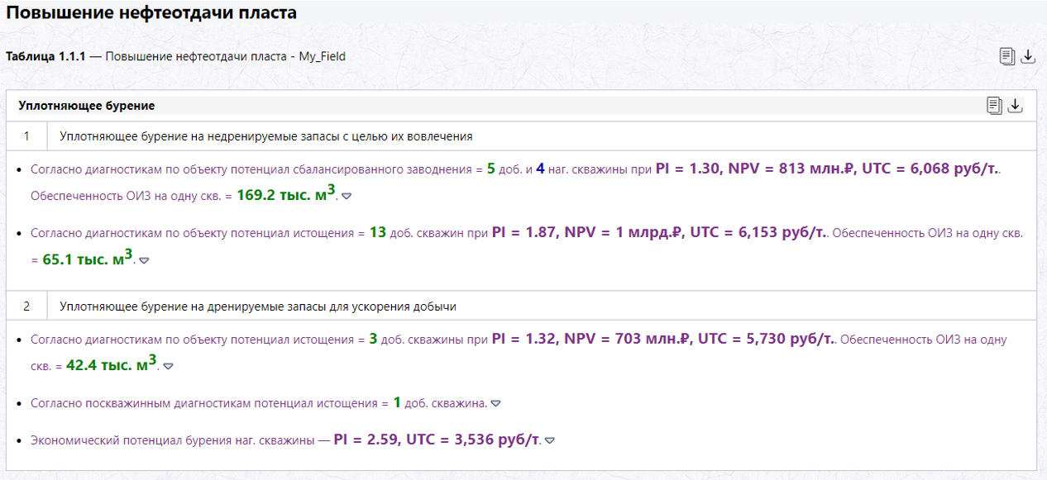Download table 1.1.1 using top download icon
This screenshot has width=1047, height=480.
click(x=1028, y=56)
